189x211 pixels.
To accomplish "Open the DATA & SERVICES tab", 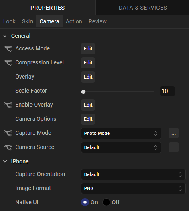I will coord(143,8).
